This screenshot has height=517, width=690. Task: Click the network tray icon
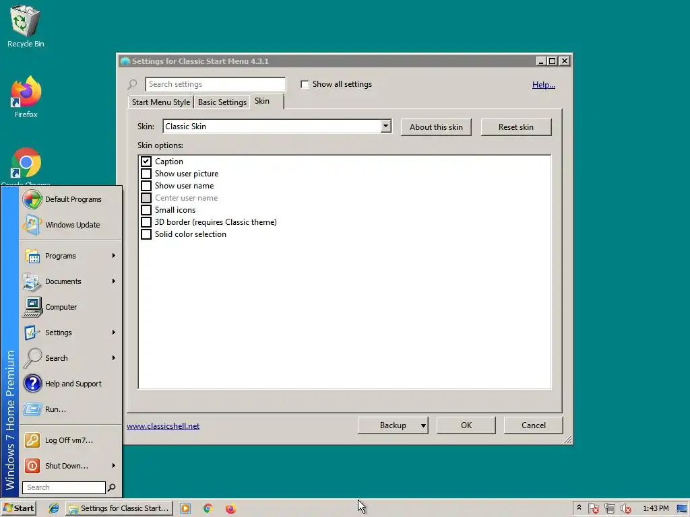(x=609, y=508)
